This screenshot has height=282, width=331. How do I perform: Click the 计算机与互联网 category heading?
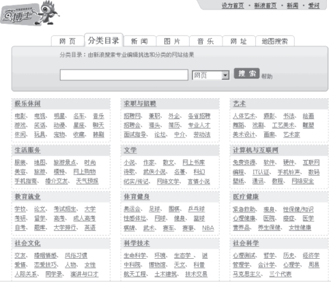[255, 150]
